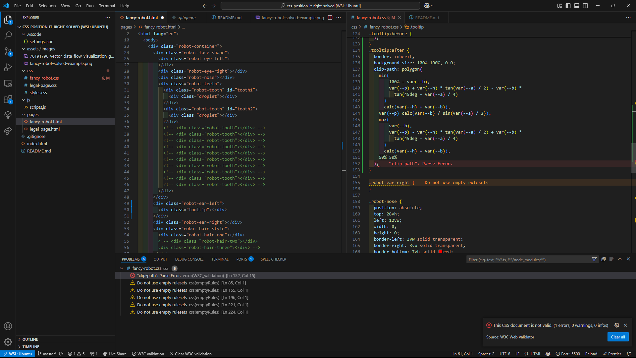This screenshot has height=358, width=636.
Task: Dismiss the CSS not valid notification
Action: (x=625, y=325)
